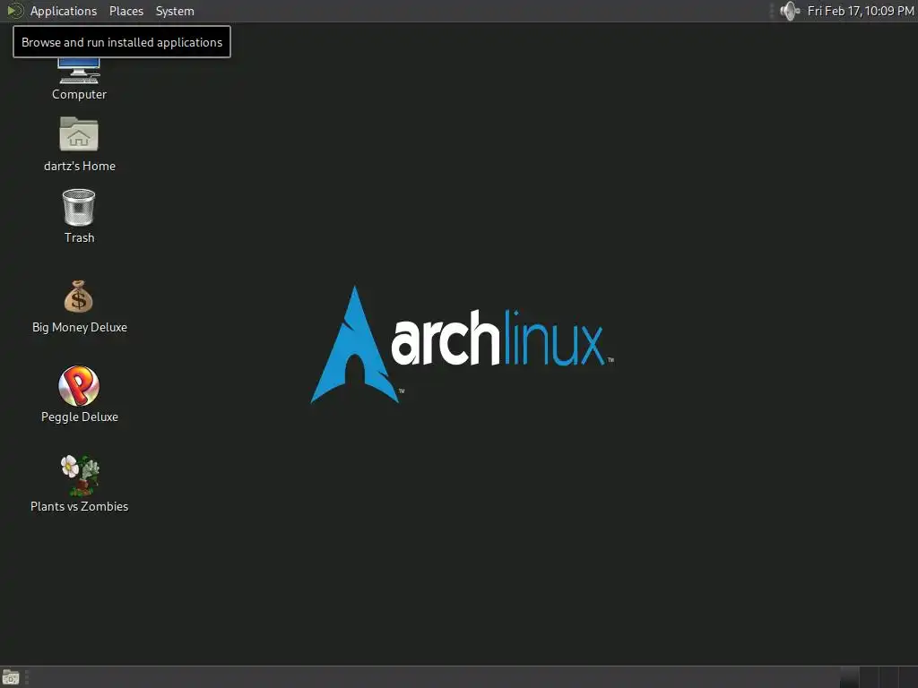This screenshot has width=918, height=688.
Task: Switch to the second workspace in switcher
Action: coord(869,677)
